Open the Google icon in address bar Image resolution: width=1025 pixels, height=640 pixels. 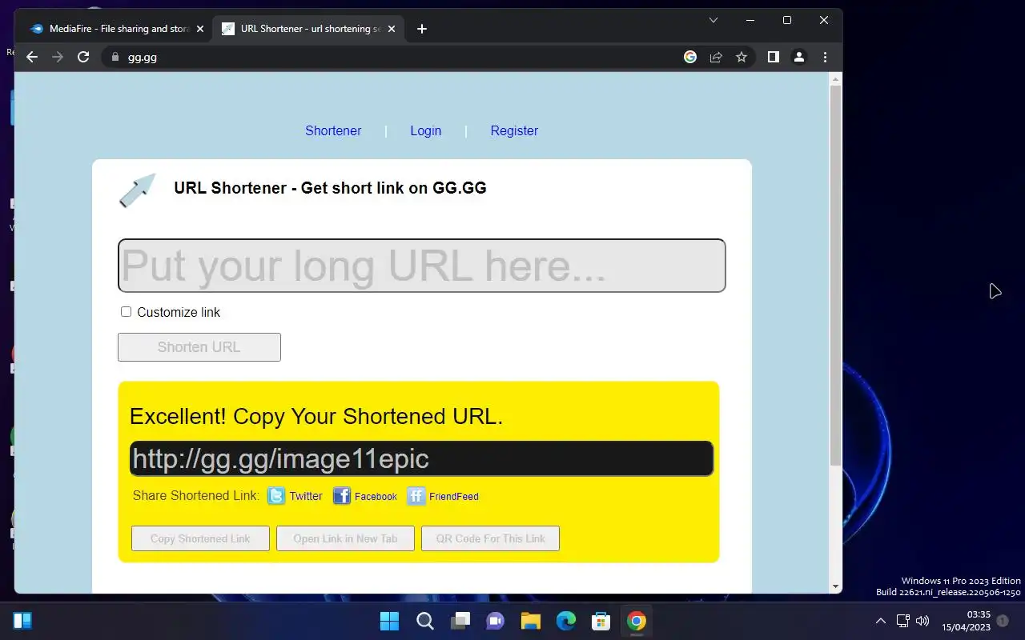point(690,57)
